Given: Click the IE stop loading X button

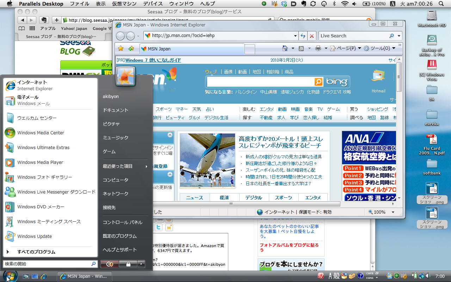Looking at the screenshot, I should tap(311, 36).
